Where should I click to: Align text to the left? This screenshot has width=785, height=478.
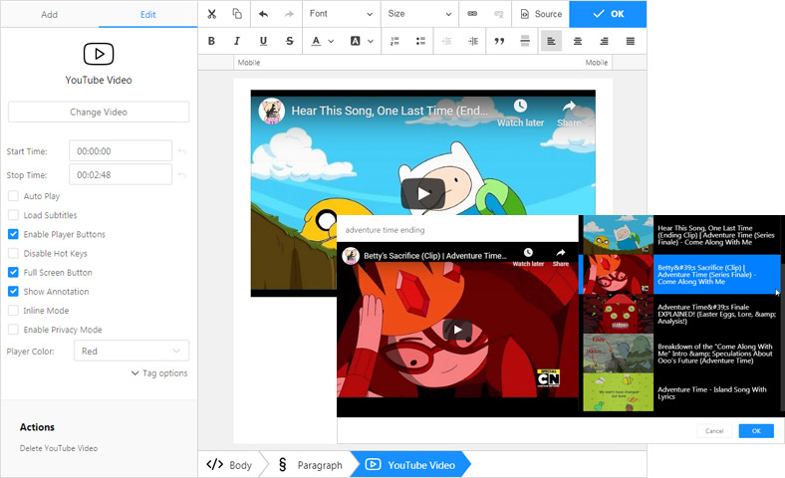551,41
